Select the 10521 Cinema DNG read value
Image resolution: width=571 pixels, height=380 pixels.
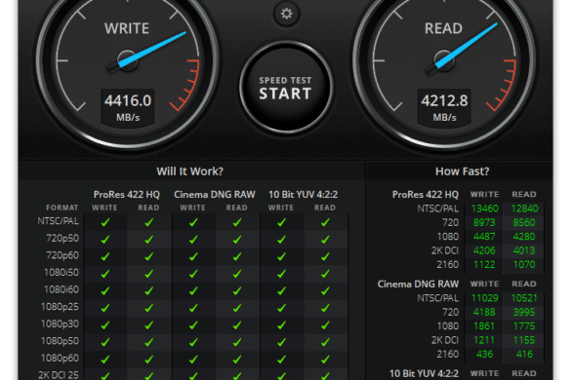[x=524, y=298]
